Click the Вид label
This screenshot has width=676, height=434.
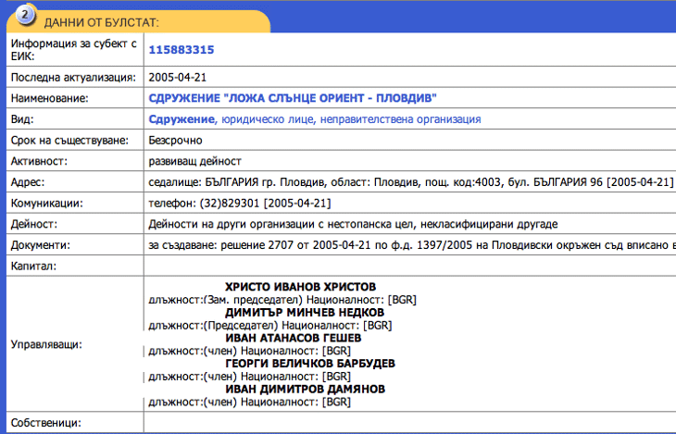[22, 119]
